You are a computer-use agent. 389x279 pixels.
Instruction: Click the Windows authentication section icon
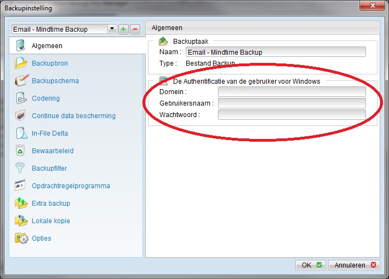pyautogui.click(x=163, y=81)
